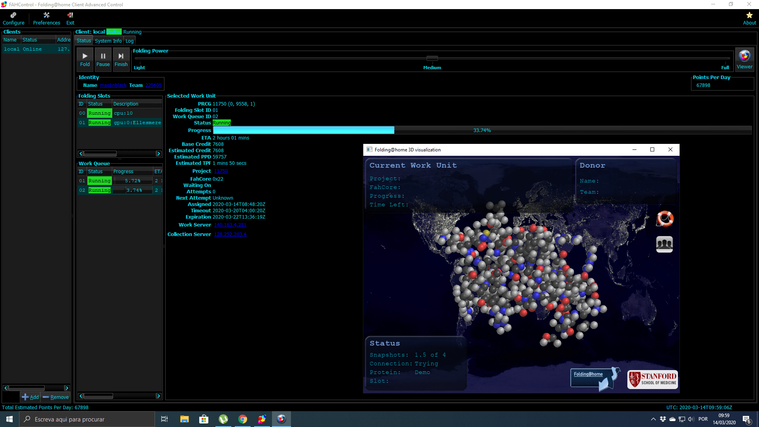Sort folding slots by Description column
This screenshot has height=427, width=759.
coord(137,104)
